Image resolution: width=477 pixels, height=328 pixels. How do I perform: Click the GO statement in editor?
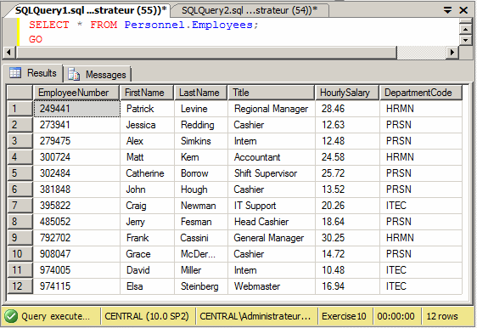[36, 39]
